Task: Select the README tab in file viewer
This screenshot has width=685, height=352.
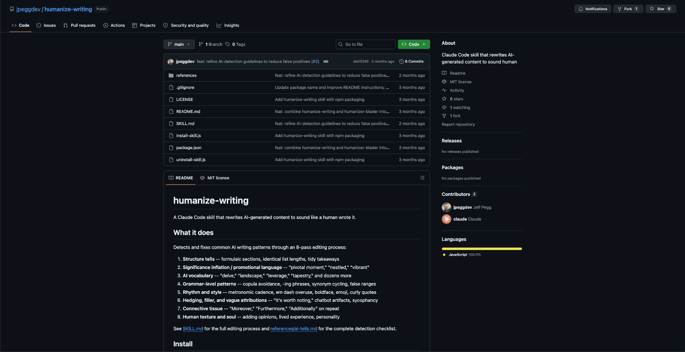Action: 181,178
